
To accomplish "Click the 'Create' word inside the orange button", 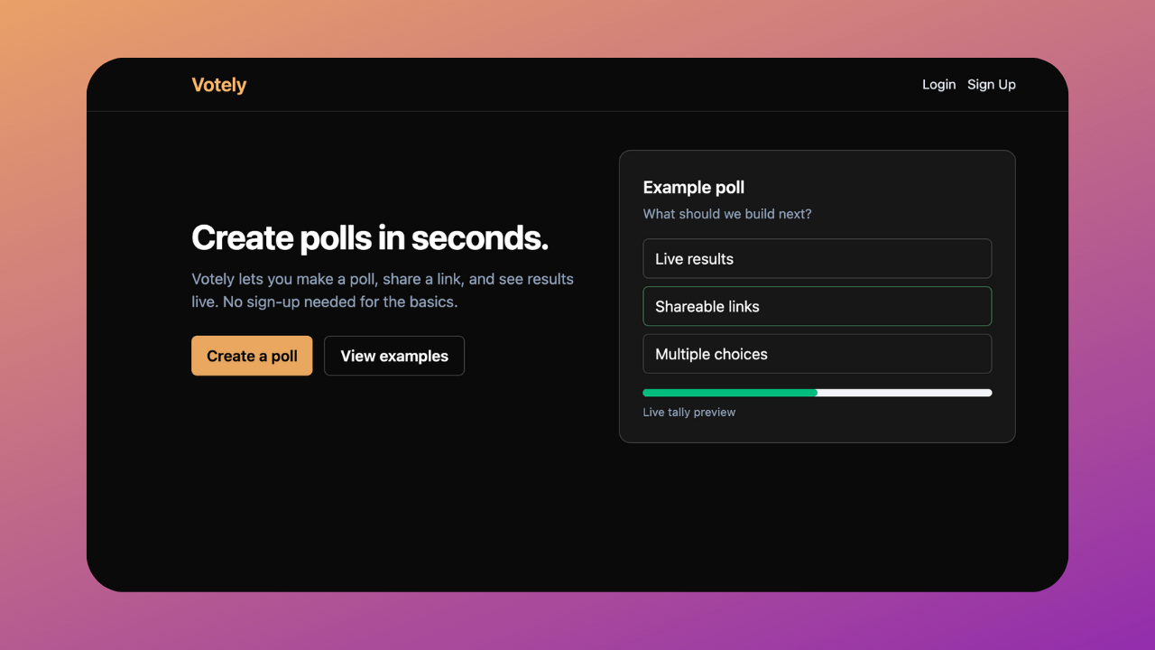I will [x=230, y=356].
